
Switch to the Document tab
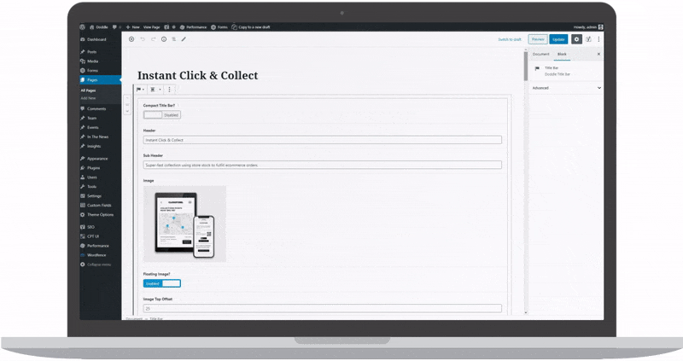click(540, 54)
